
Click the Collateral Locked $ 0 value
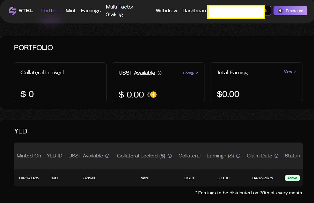click(x=27, y=94)
